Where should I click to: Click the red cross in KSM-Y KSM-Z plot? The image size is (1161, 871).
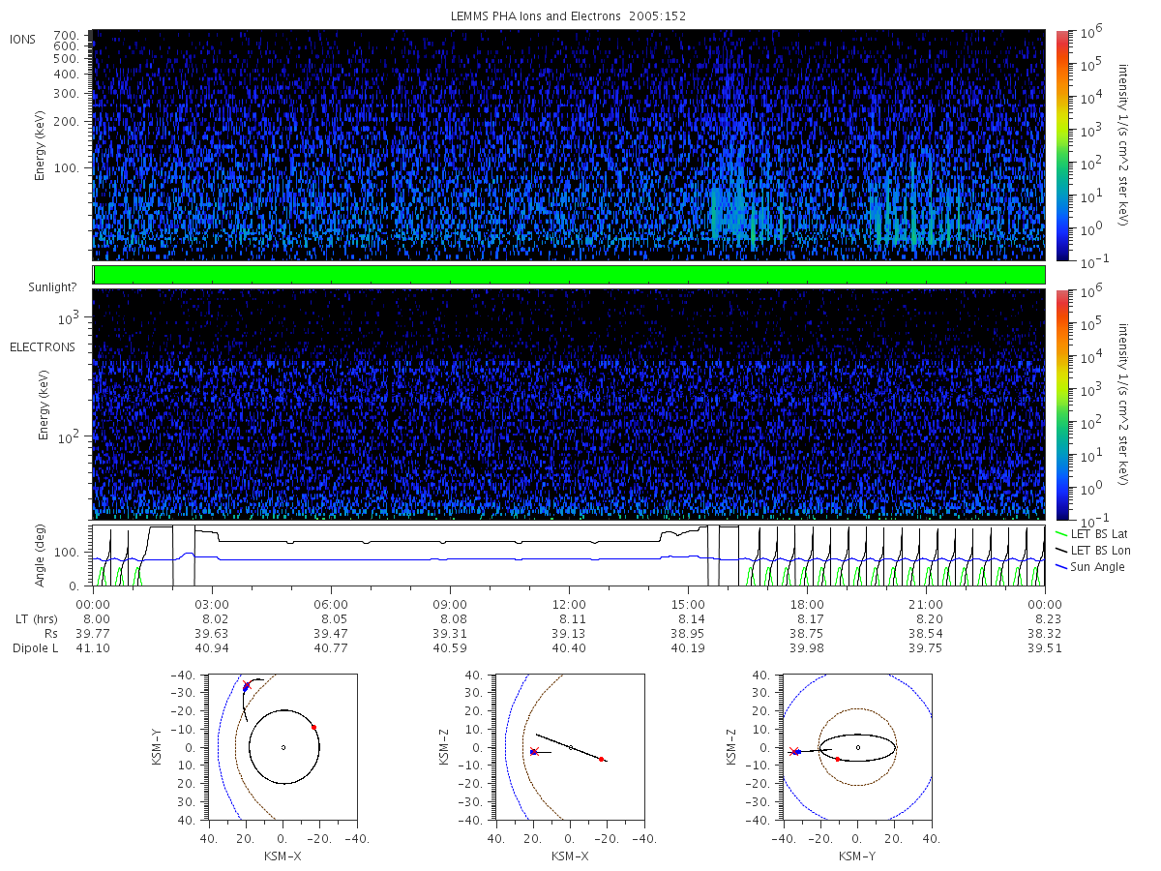(793, 751)
